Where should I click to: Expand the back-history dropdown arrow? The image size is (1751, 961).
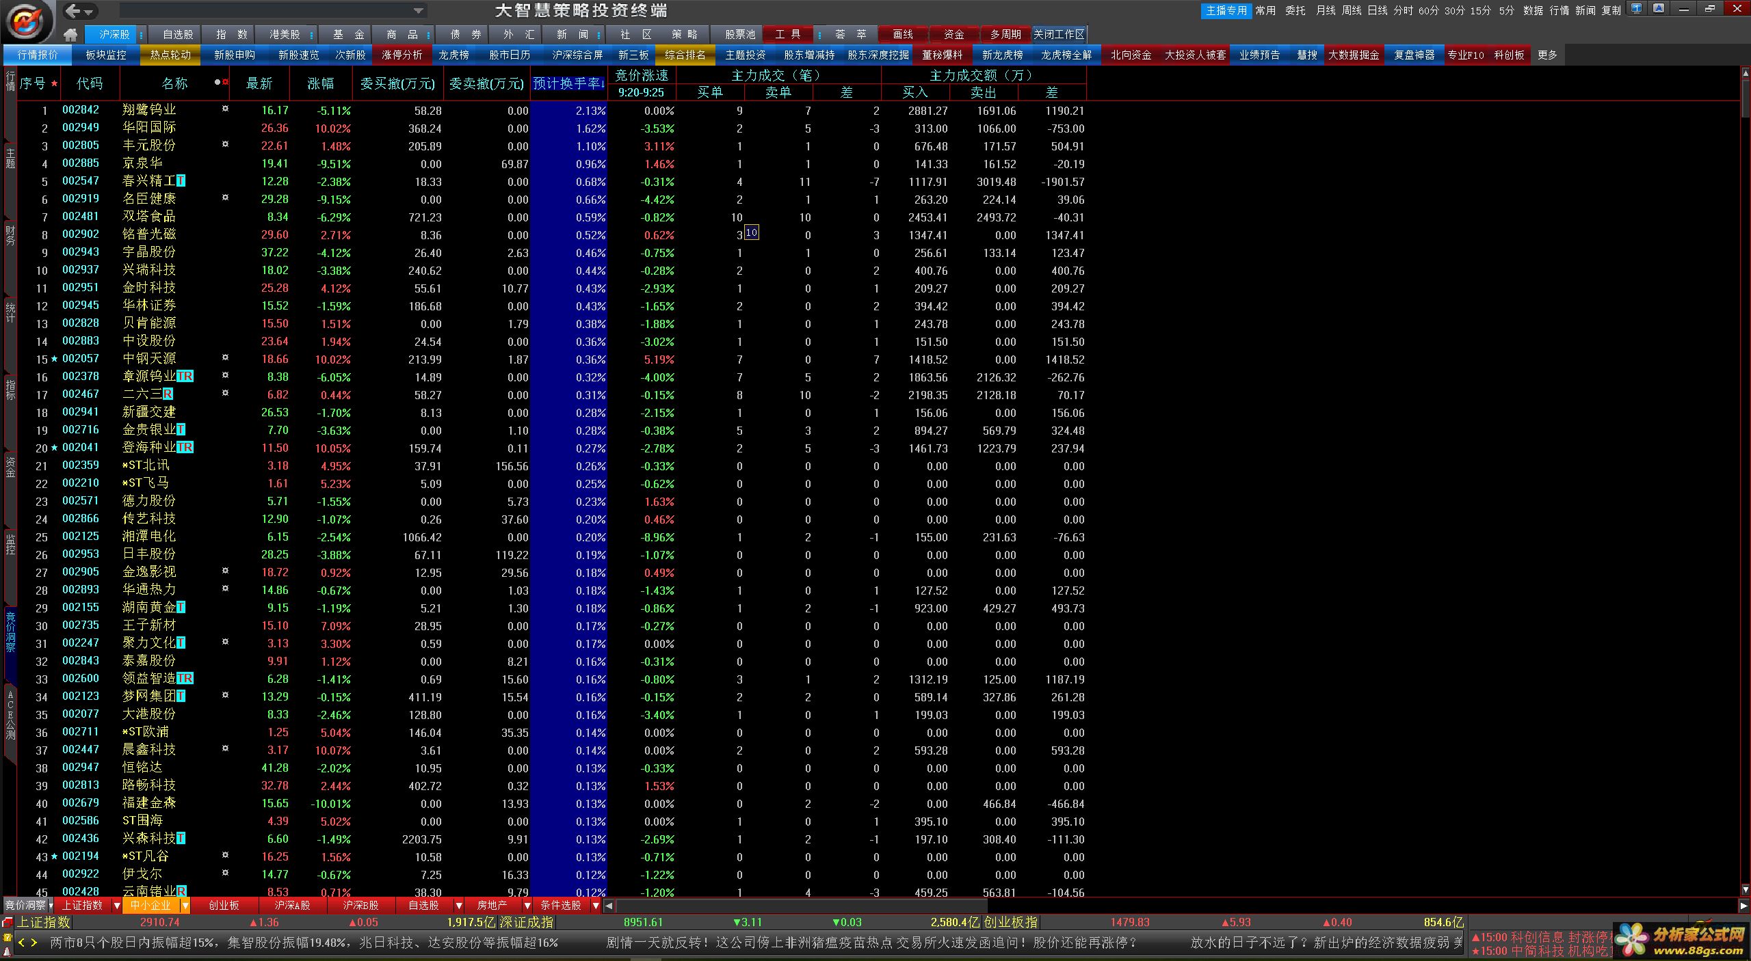(x=89, y=12)
